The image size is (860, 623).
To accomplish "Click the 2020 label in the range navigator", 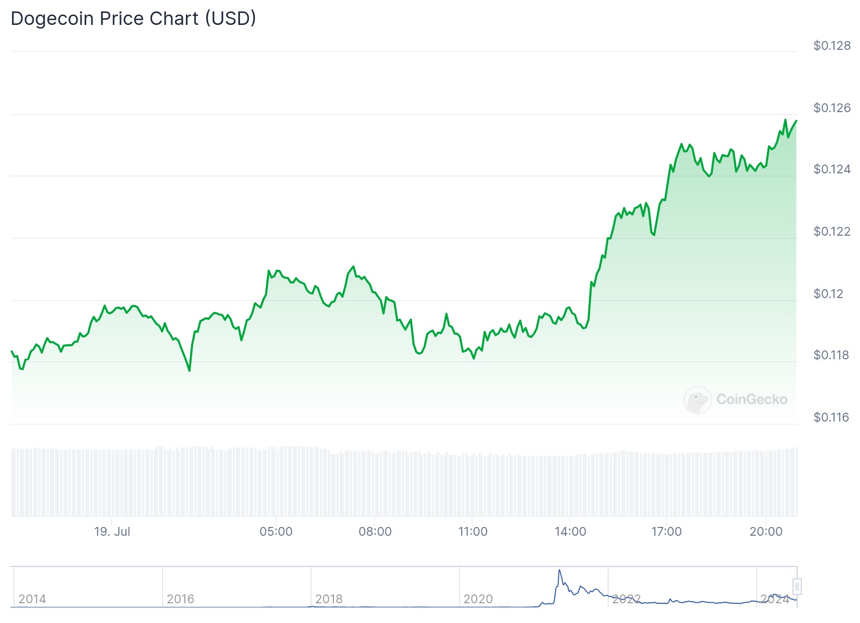I will tap(478, 599).
